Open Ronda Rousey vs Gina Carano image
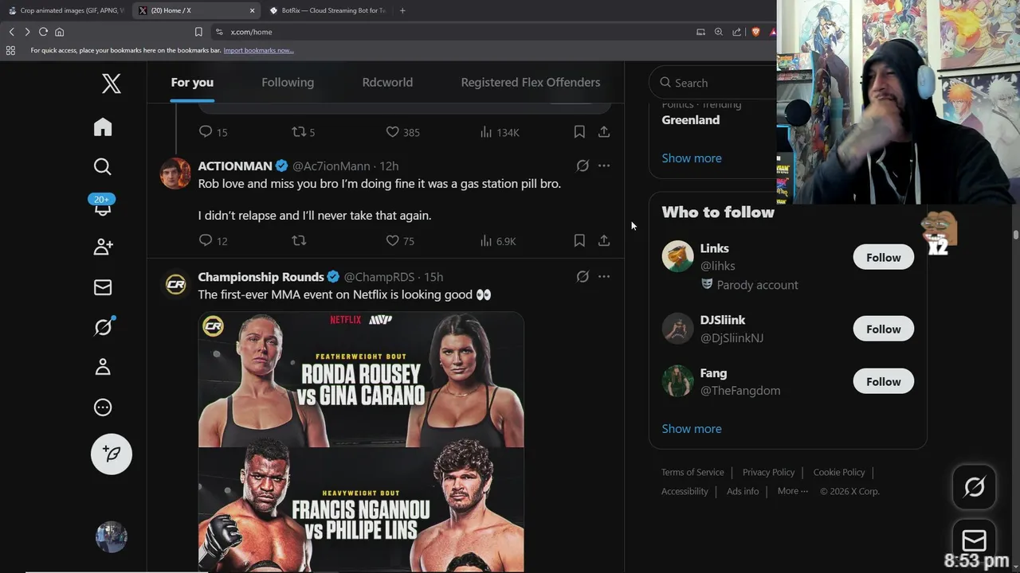The image size is (1020, 573). point(361,380)
